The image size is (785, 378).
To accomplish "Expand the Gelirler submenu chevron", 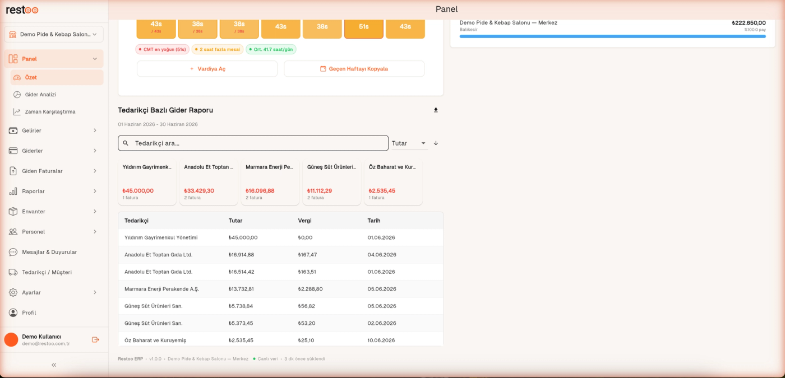I will click(95, 130).
